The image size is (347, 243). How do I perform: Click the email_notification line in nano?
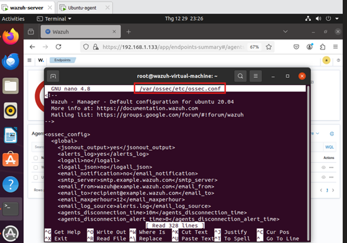pyautogui.click(x=128, y=174)
